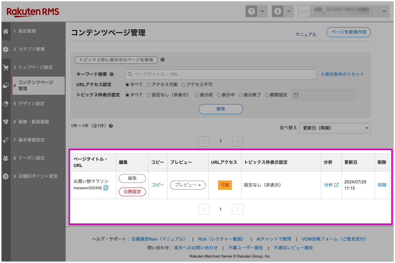Click the Rakuten RMS logo

(x=33, y=12)
